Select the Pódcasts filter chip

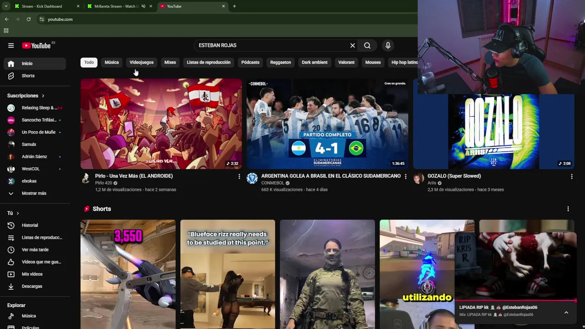point(250,62)
